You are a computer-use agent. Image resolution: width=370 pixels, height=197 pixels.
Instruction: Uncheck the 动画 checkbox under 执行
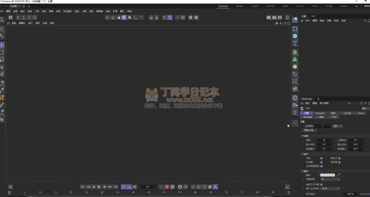coord(321,158)
